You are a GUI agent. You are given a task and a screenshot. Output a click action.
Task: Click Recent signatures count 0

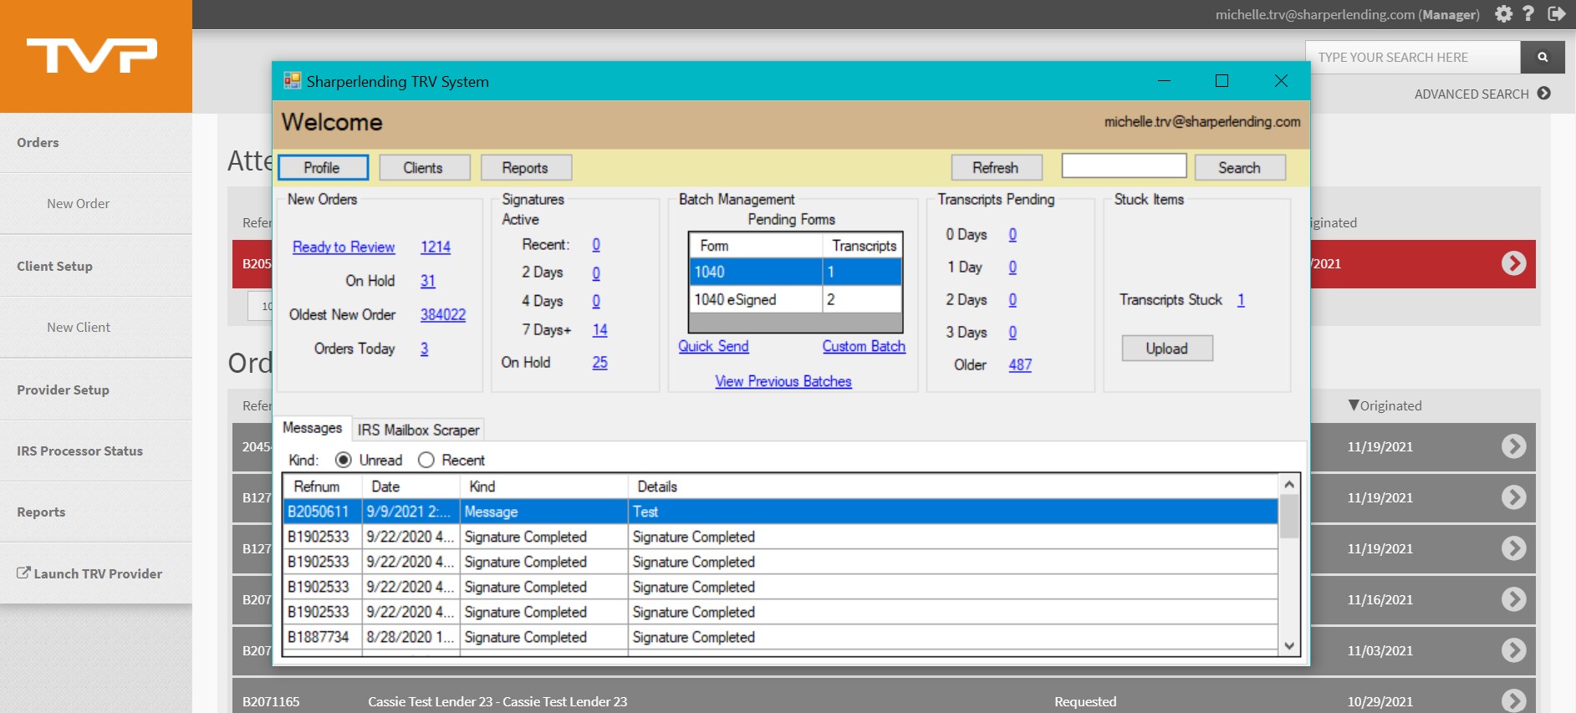[x=596, y=244]
